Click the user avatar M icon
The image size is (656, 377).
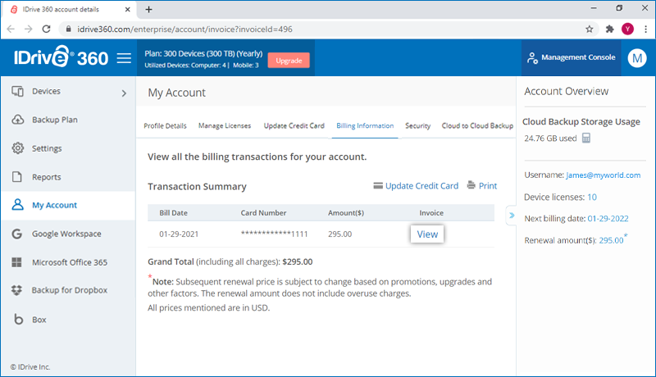click(x=637, y=58)
